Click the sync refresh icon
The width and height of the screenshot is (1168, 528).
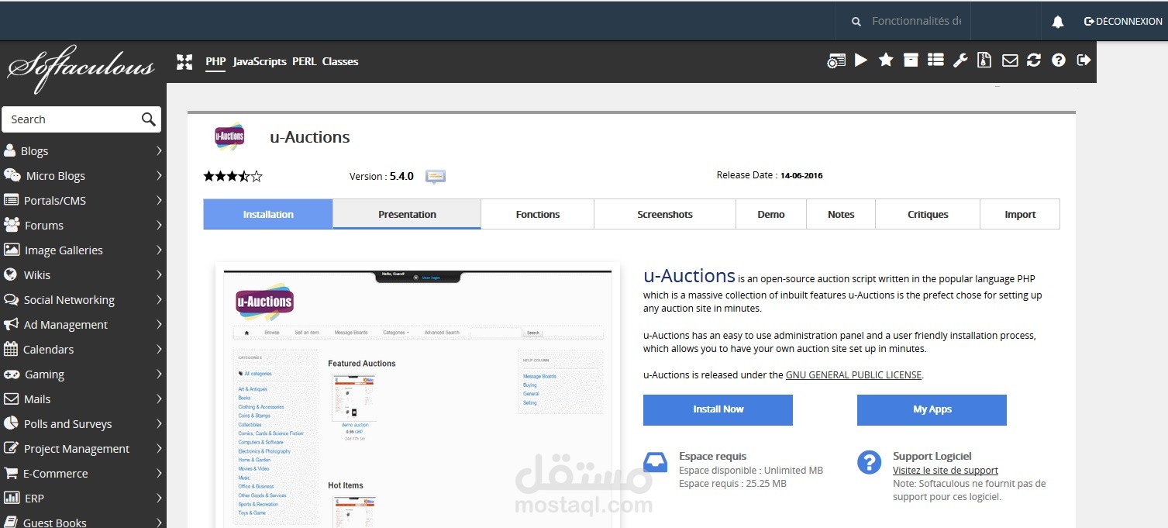tap(1034, 60)
